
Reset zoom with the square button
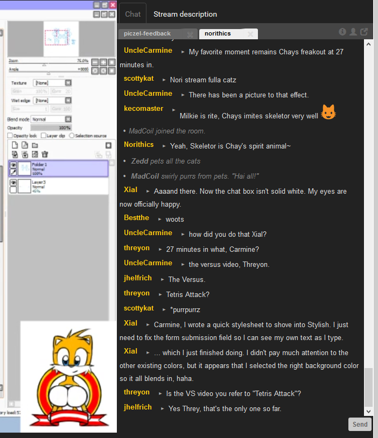tap(112, 62)
